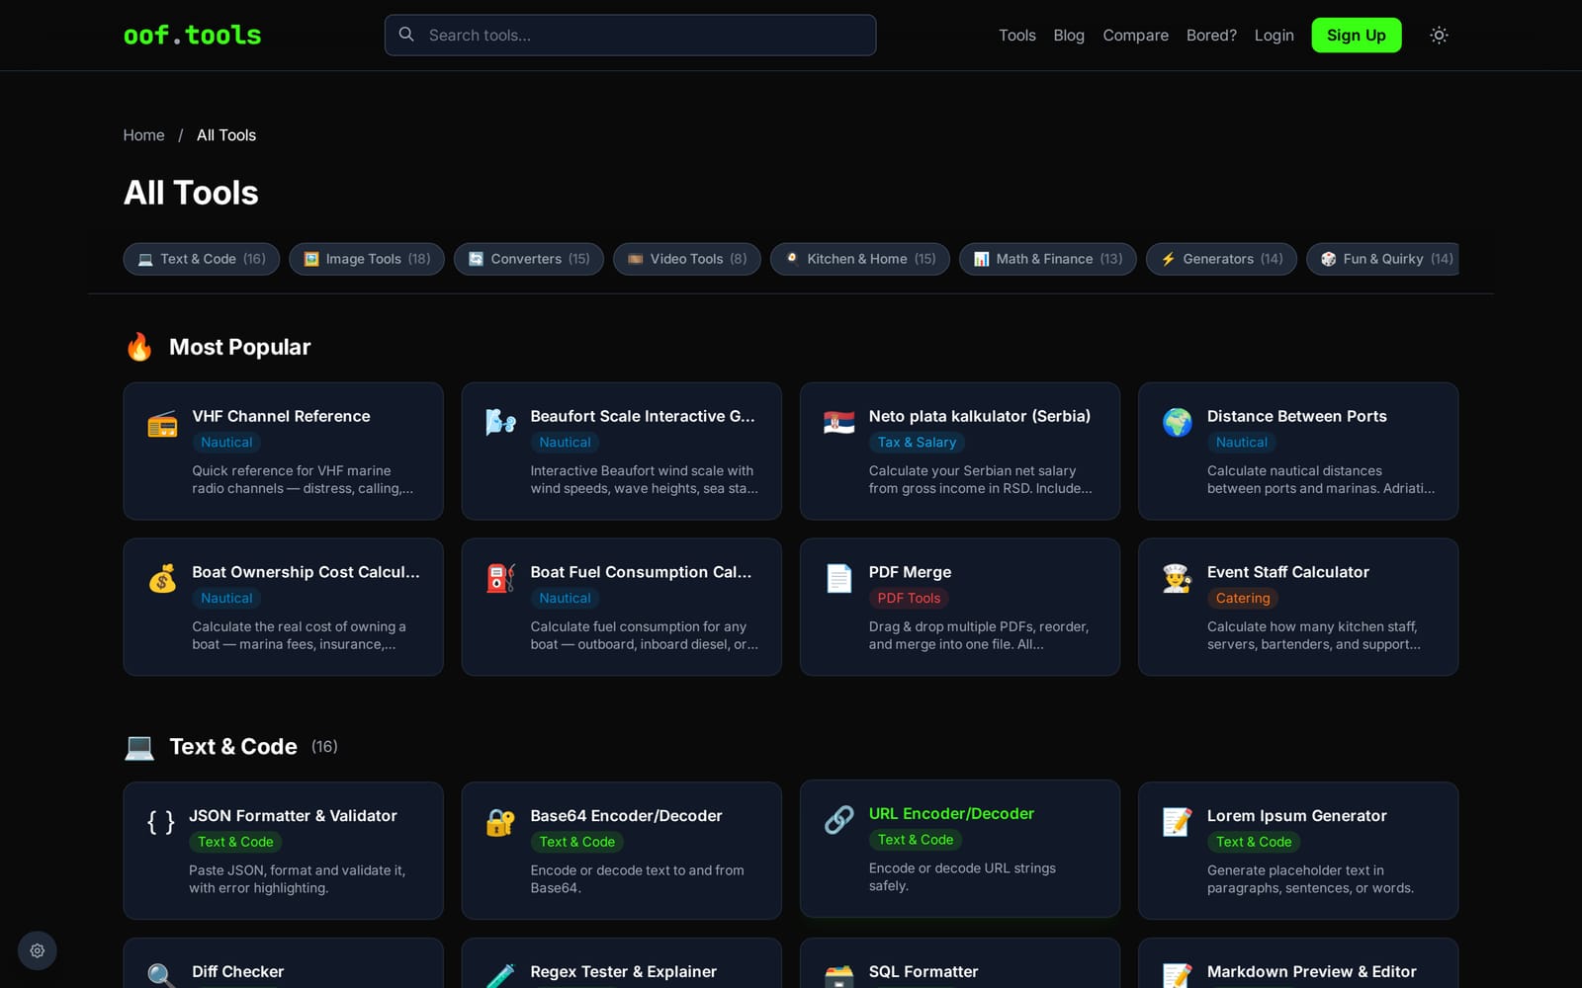Filter by Kitchen & Home category chip
The width and height of the screenshot is (1582, 988).
[859, 259]
